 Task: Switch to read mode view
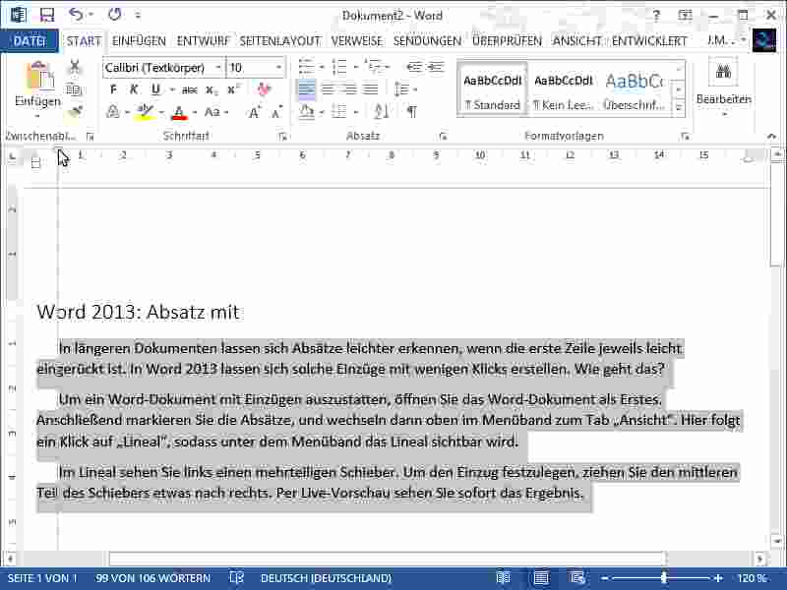click(x=503, y=578)
